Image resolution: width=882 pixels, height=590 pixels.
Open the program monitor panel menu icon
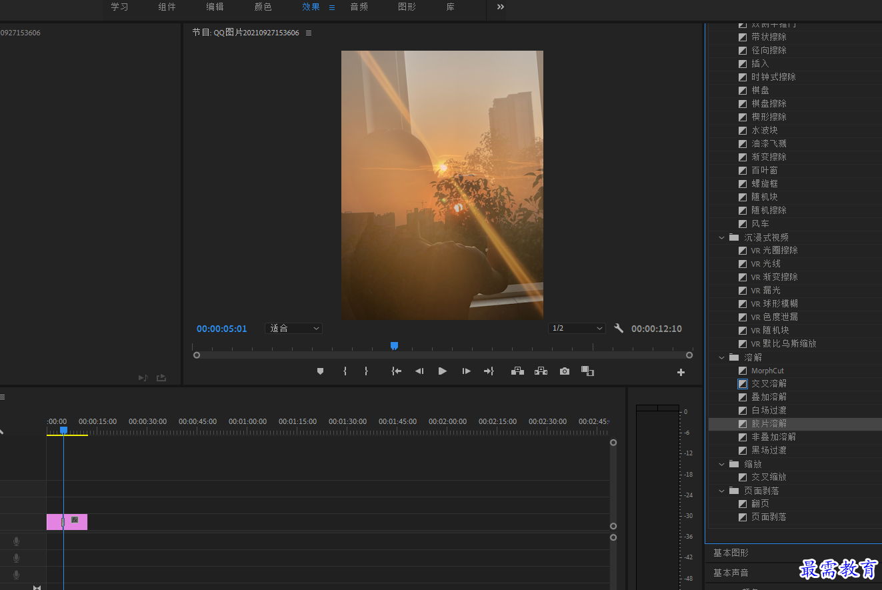tap(309, 33)
